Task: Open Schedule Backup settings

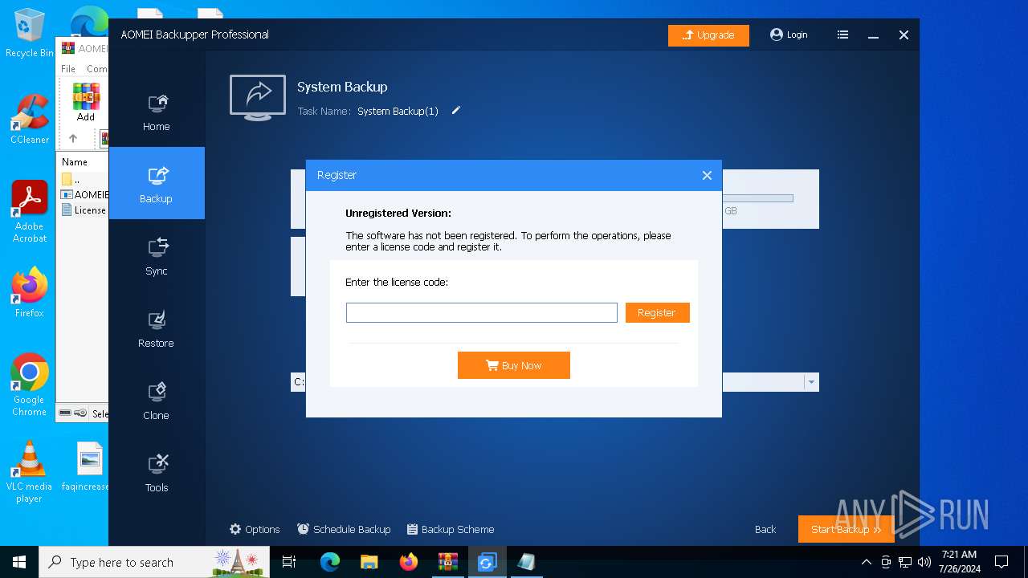Action: (x=344, y=529)
